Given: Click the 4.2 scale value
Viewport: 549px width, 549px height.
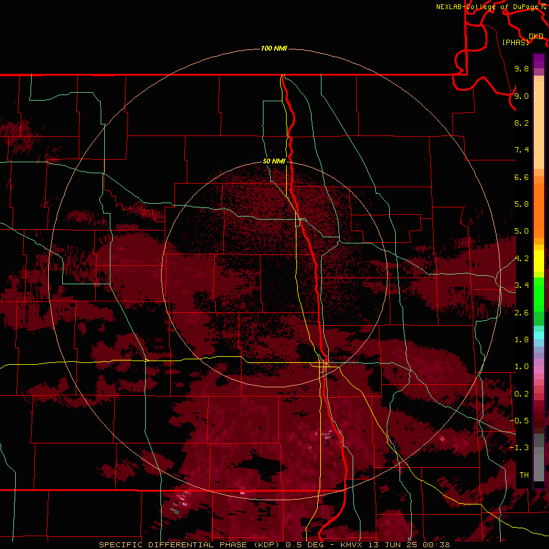Looking at the screenshot, I should point(522,259).
